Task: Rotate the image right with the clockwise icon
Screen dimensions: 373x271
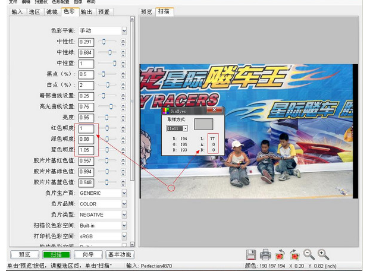Action: click(294, 254)
